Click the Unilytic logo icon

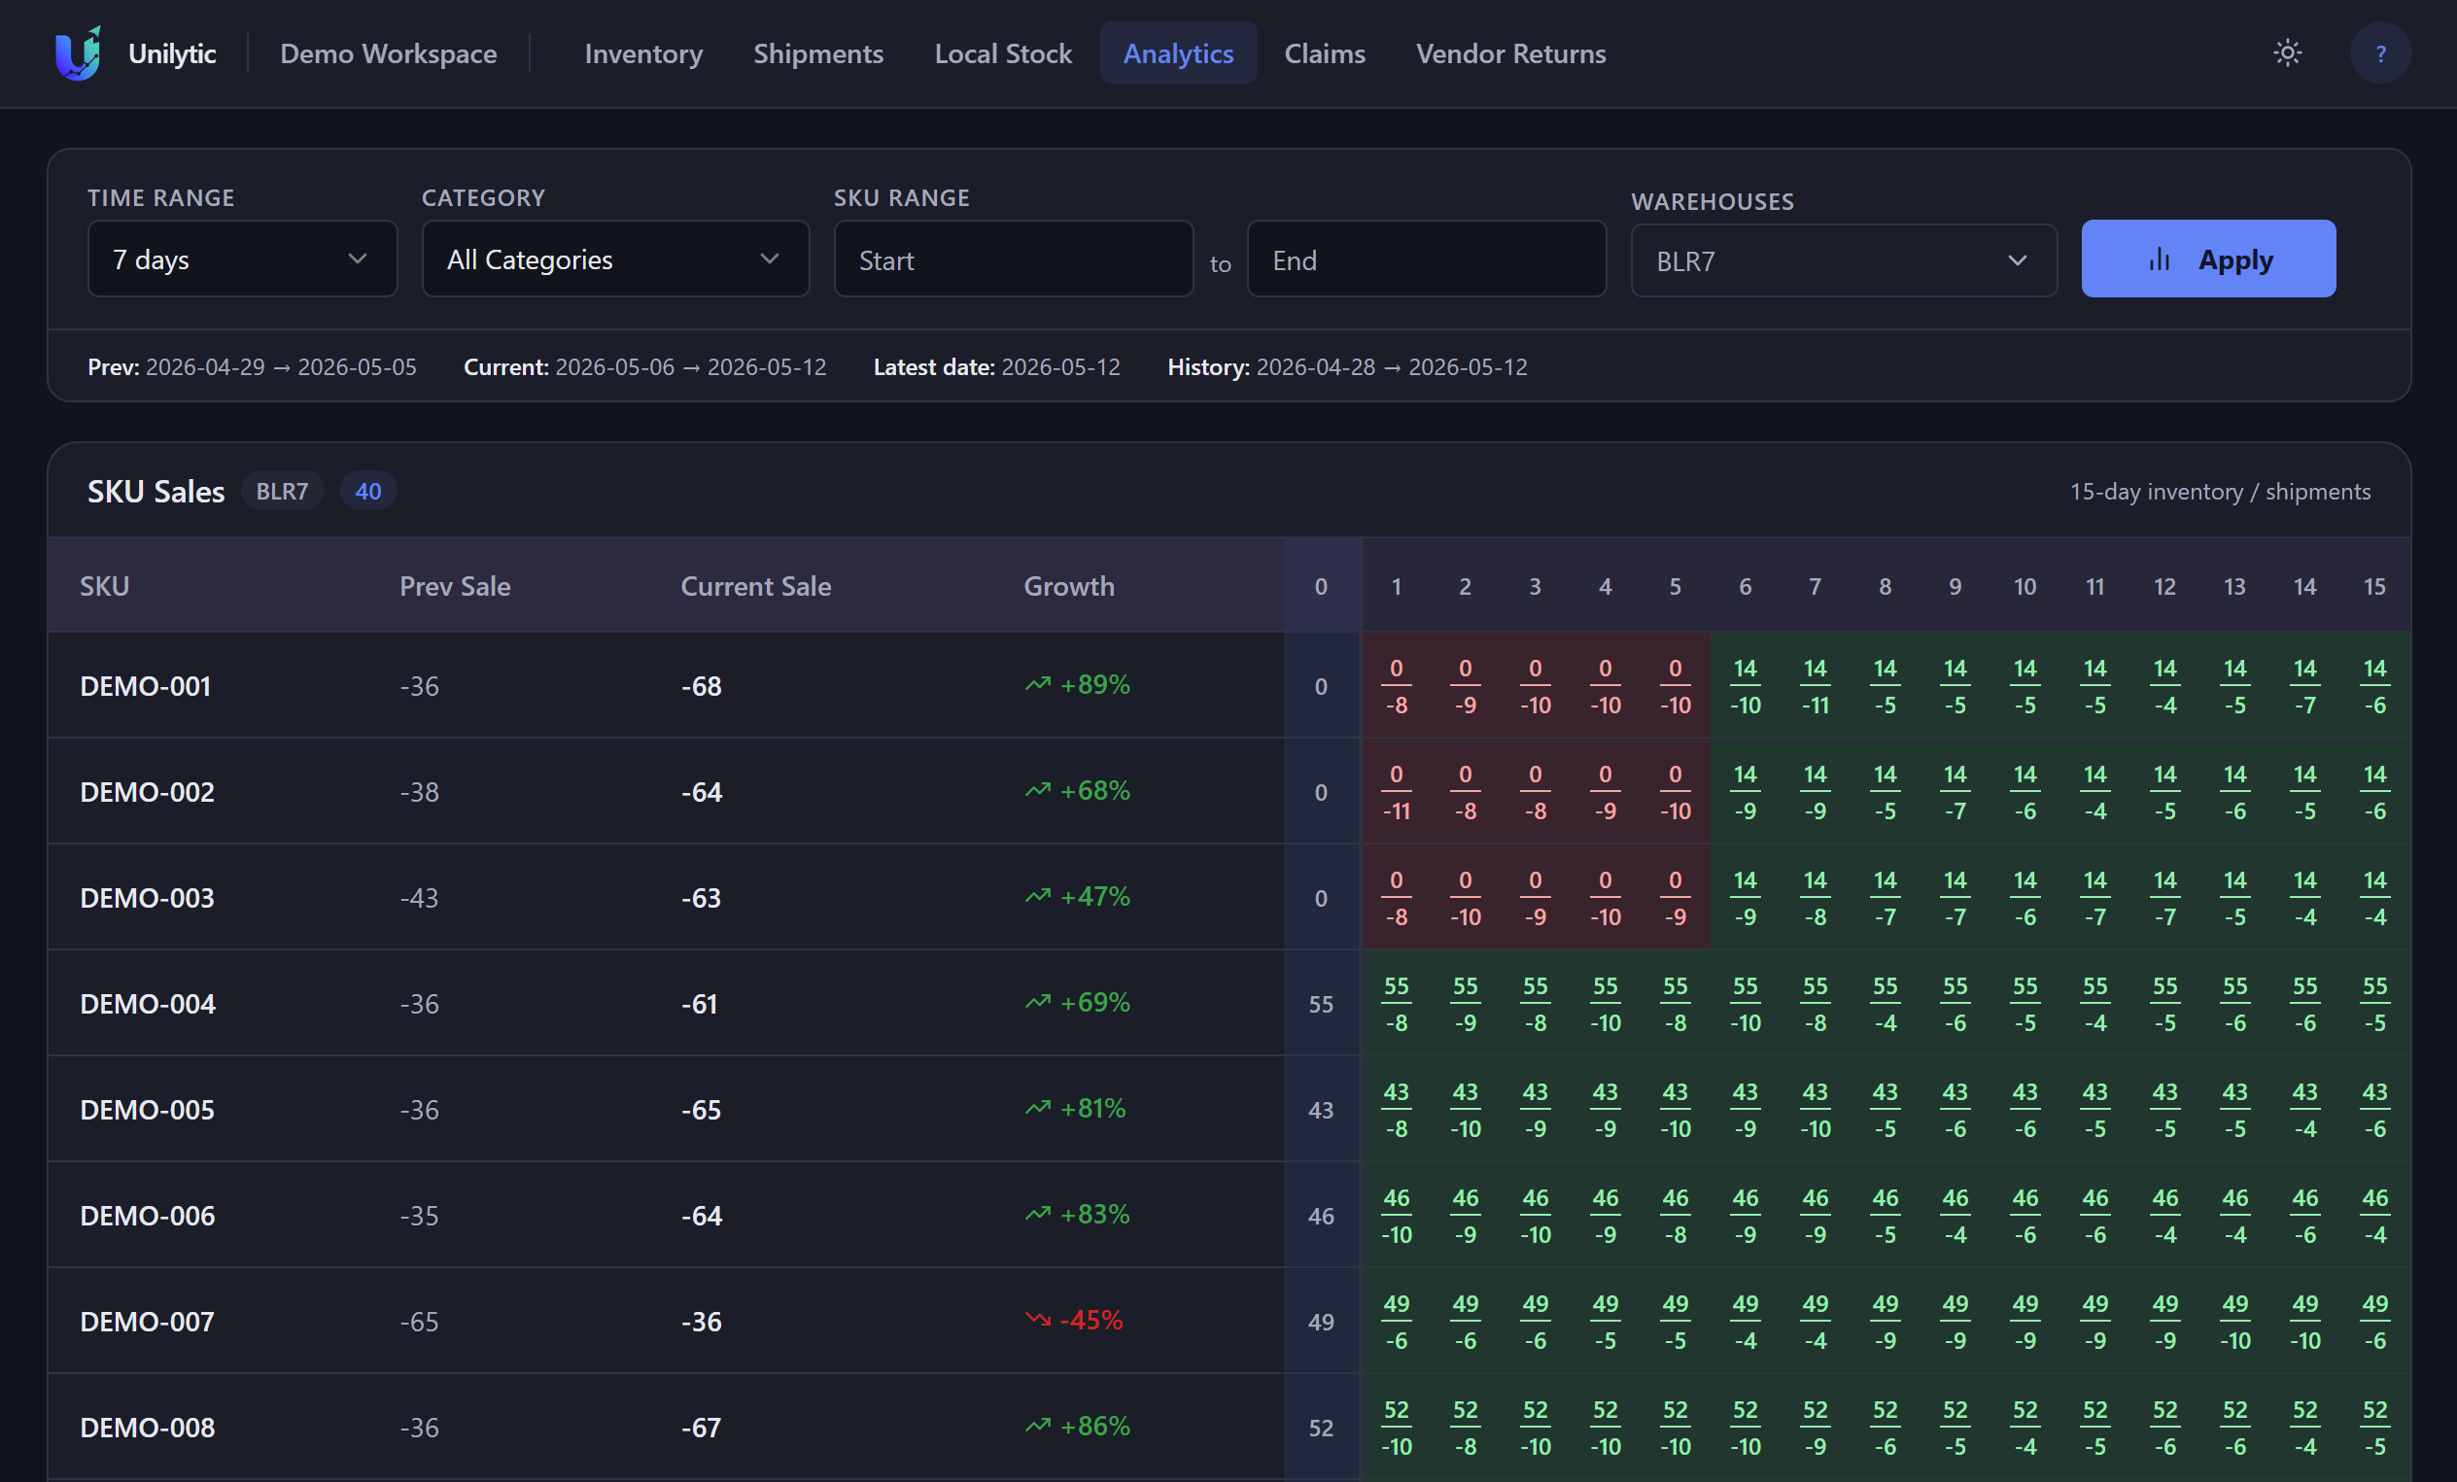point(78,52)
